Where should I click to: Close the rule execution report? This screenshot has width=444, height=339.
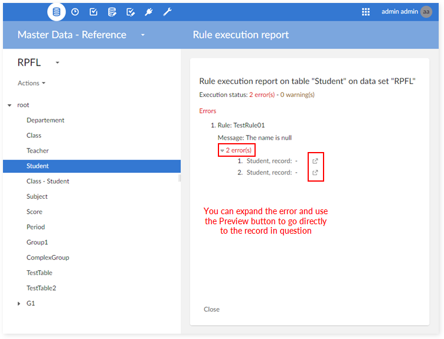click(x=211, y=309)
